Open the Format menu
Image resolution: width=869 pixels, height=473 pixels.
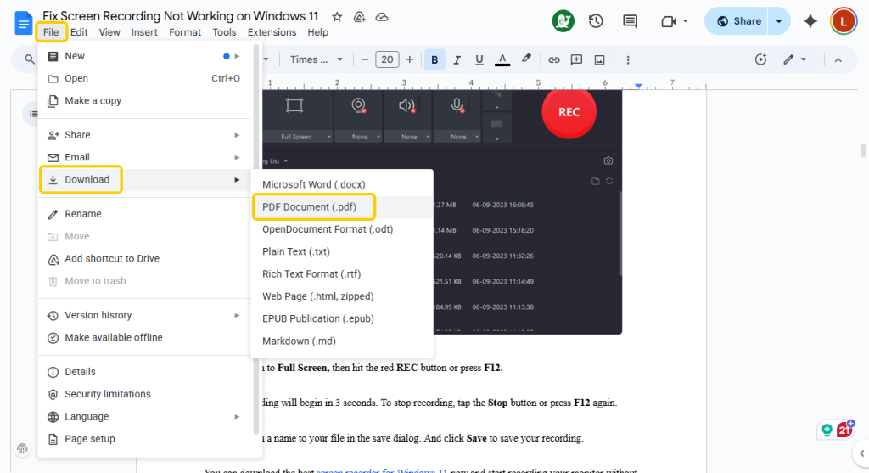[185, 32]
